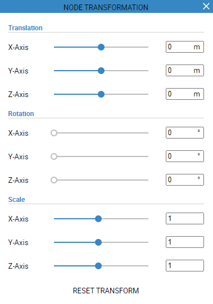Viewport: 213px width, 304px height.
Task: Focus the Translation X-Axis meters field
Action: pos(185,47)
